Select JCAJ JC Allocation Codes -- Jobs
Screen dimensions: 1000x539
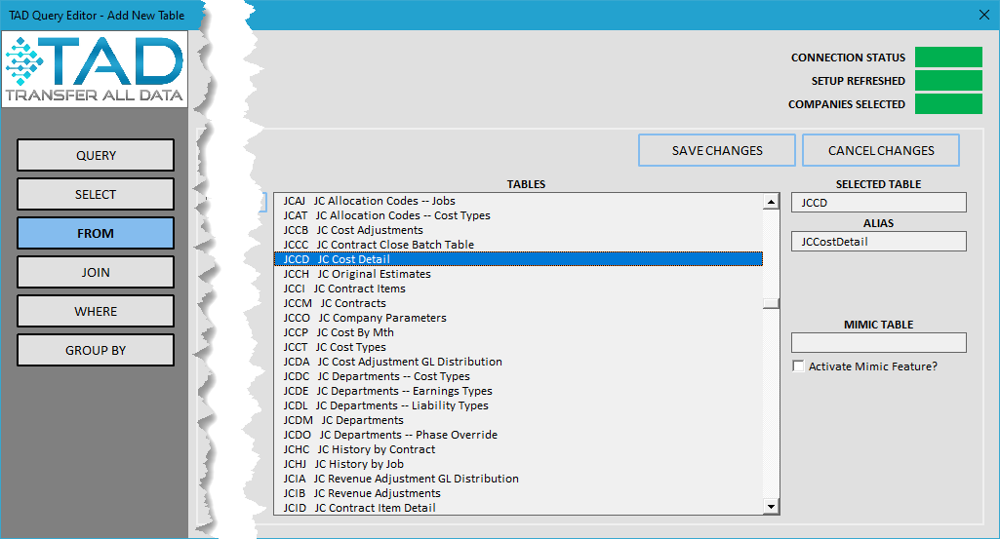(x=518, y=201)
